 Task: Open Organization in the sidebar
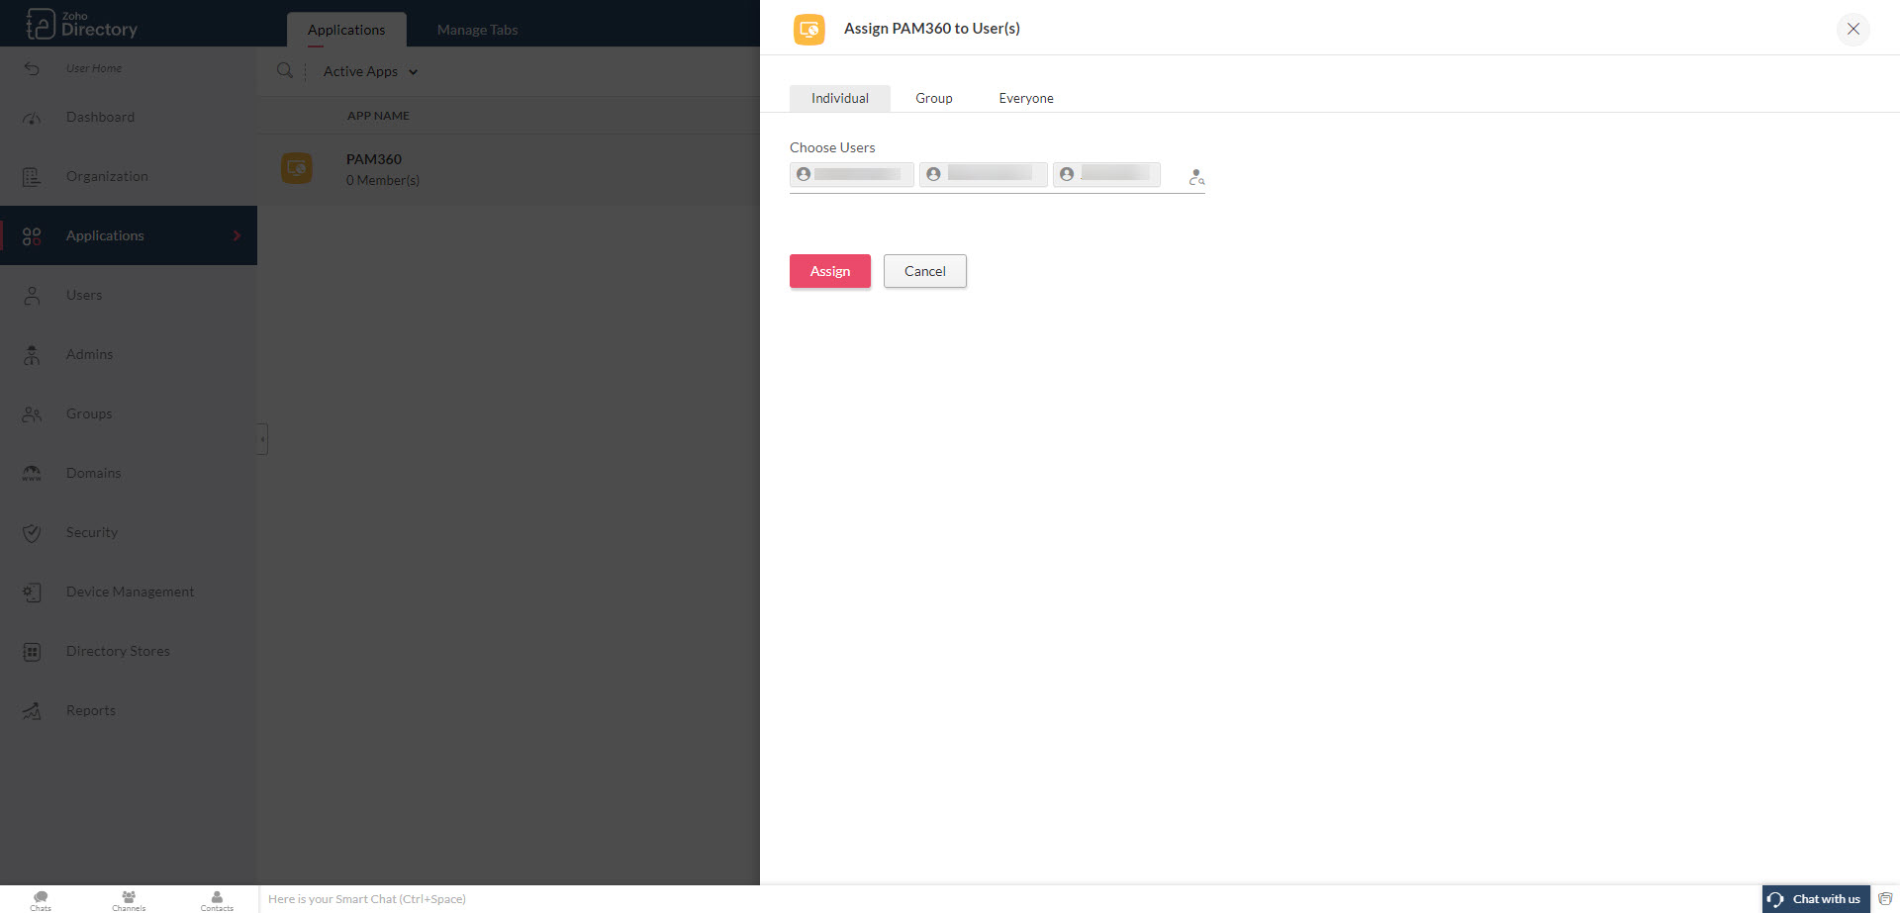[129, 176]
